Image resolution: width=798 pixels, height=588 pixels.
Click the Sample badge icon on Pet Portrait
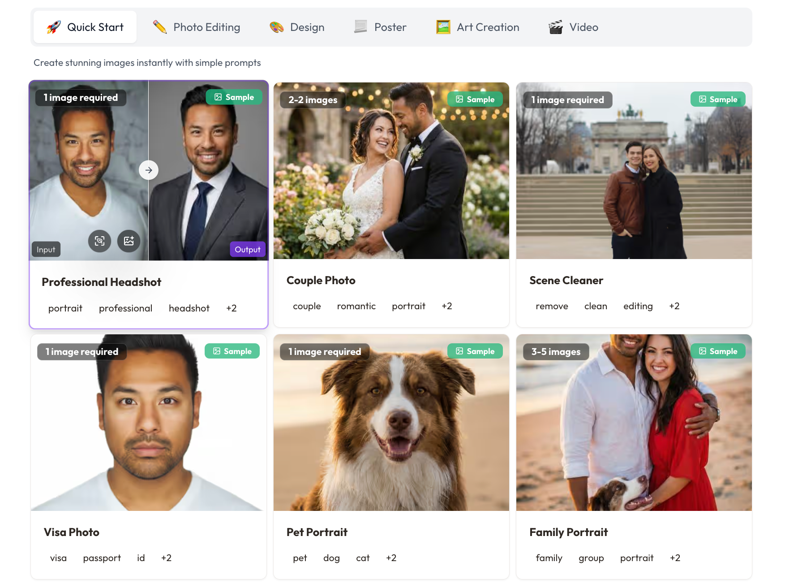tap(459, 351)
